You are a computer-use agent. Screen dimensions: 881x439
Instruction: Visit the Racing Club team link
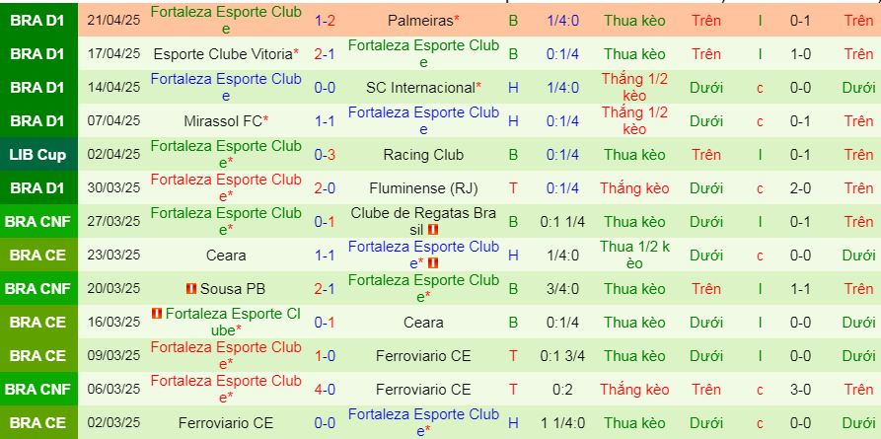(423, 155)
